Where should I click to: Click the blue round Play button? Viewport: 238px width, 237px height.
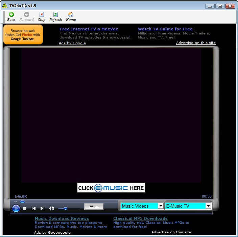pos(16,208)
